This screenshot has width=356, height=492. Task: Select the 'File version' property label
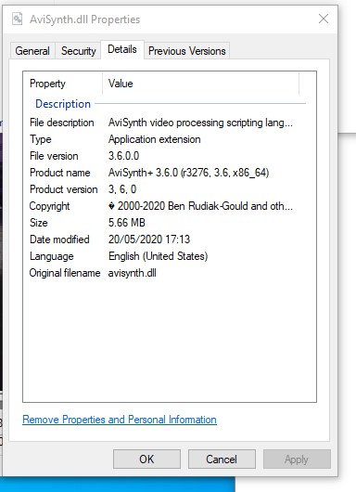coord(54,156)
